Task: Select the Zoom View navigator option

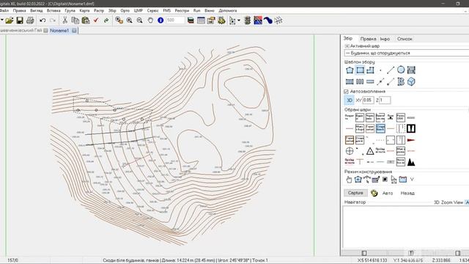Action: 452,202
